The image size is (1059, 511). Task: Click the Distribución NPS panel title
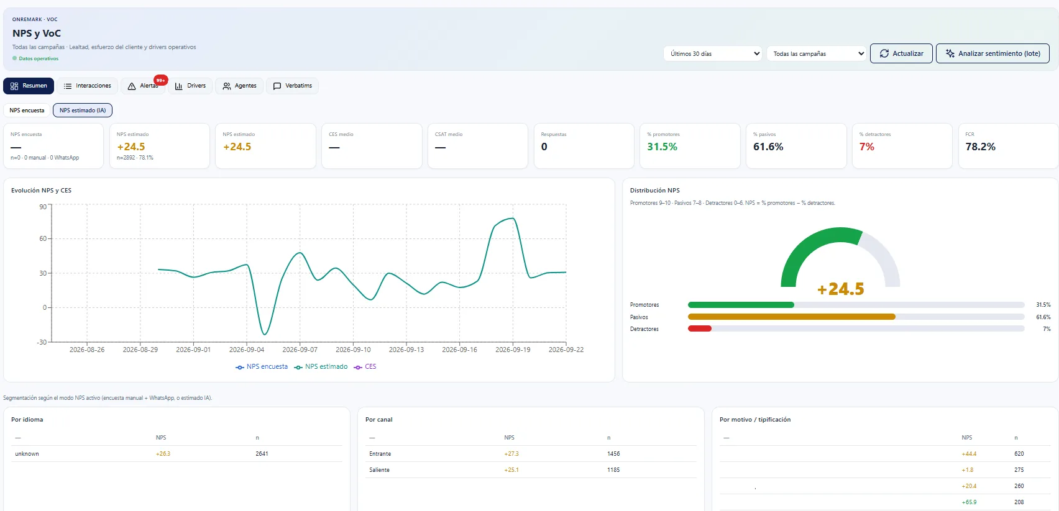coord(655,191)
